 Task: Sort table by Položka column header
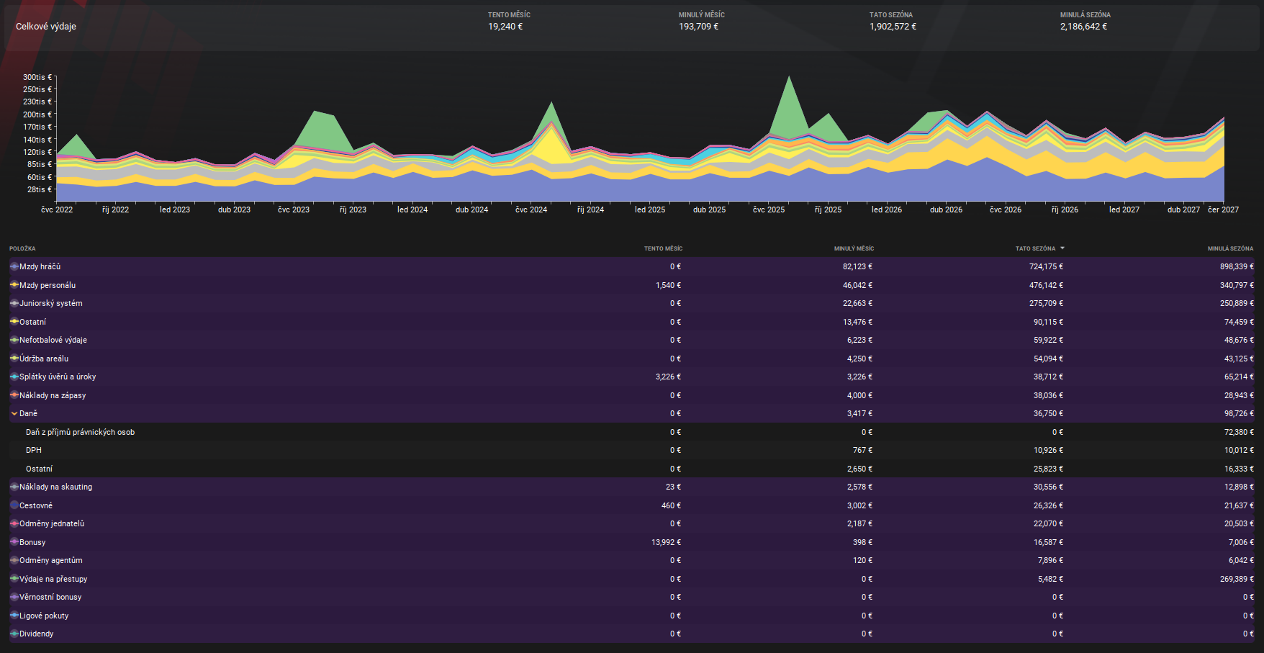click(22, 248)
